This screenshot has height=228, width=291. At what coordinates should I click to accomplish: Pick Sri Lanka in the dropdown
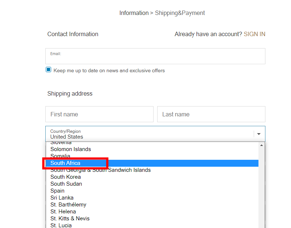[x=62, y=198]
